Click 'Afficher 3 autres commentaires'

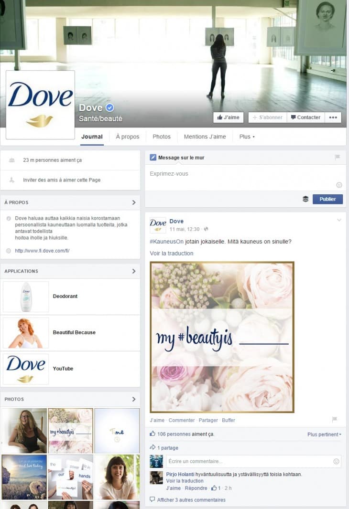click(191, 500)
